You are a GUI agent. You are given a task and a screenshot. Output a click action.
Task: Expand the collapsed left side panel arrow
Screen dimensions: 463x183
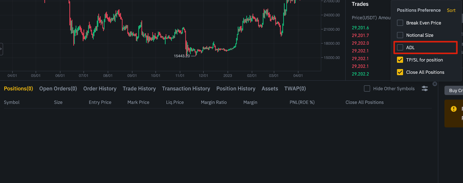[x=1, y=49]
